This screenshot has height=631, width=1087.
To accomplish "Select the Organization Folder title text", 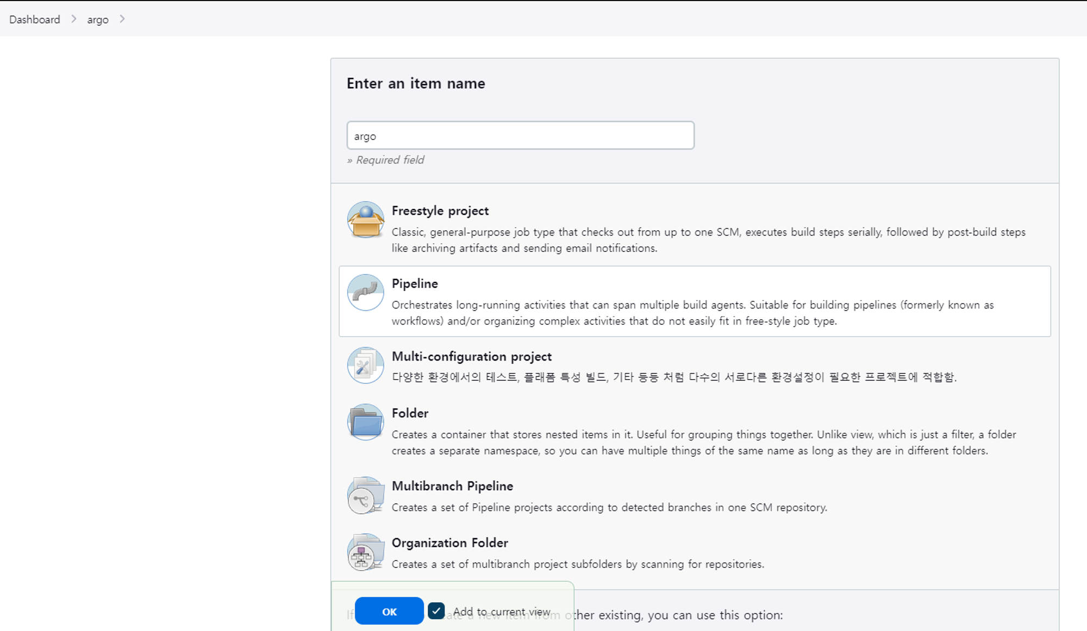I will [449, 542].
